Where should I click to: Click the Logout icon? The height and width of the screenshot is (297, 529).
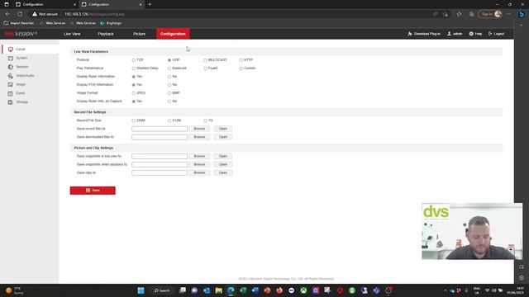pyautogui.click(x=490, y=34)
